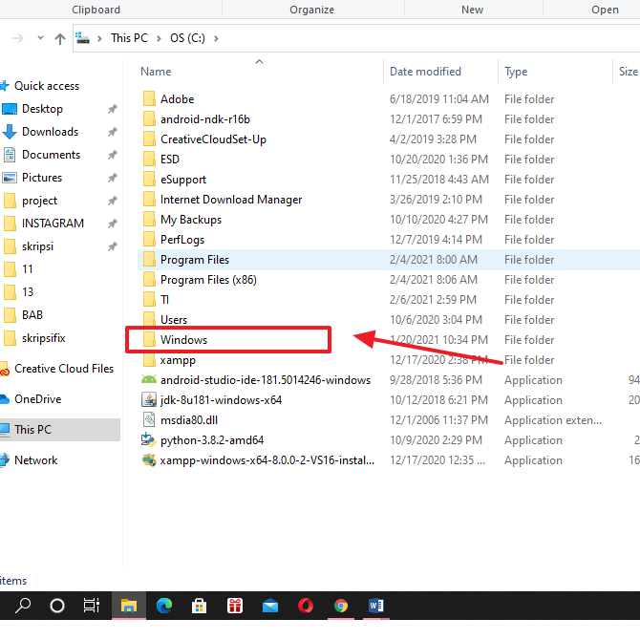The image size is (640, 640).
Task: Open Downloads in Quick access
Action: [x=50, y=132]
